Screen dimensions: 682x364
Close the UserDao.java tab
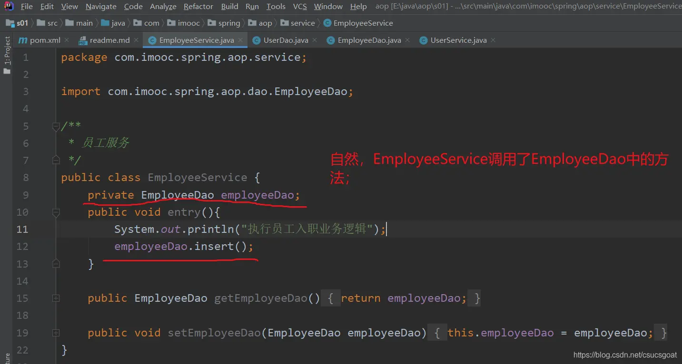pos(315,40)
